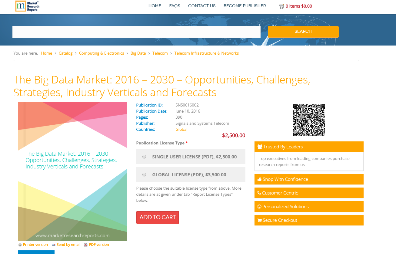Image resolution: width=396 pixels, height=254 pixels.
Task: Open the PDF version link
Action: click(99, 245)
